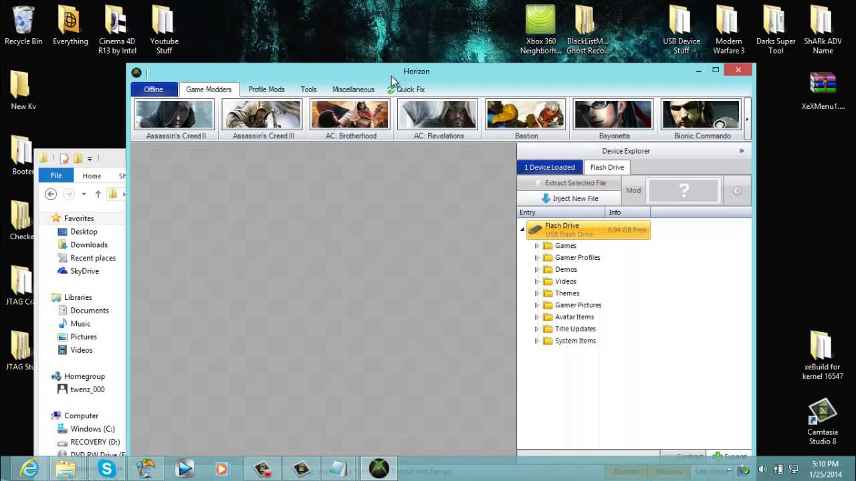Open File tab in Explorer window
856x481 pixels.
click(56, 176)
